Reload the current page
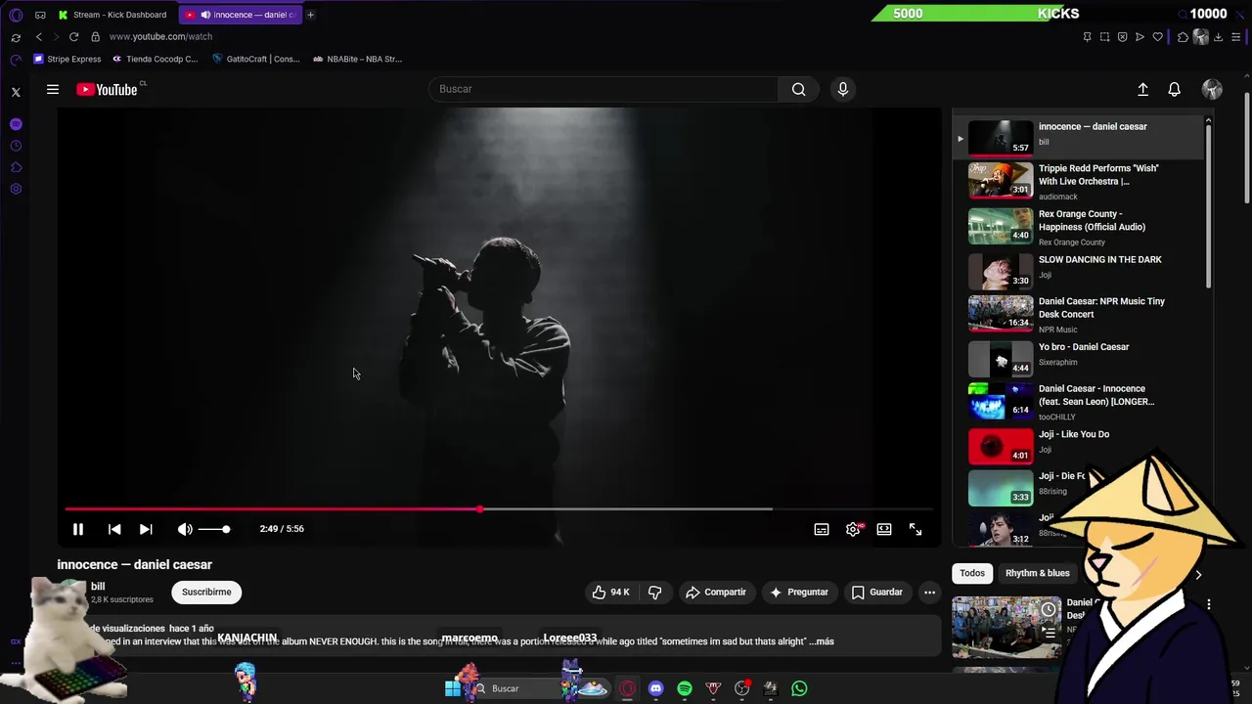The height and width of the screenshot is (704, 1252). click(x=73, y=36)
